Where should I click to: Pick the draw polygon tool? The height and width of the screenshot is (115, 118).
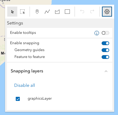coord(57,12)
